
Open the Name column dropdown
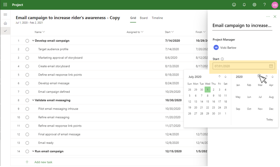pyautogui.click(x=44, y=32)
